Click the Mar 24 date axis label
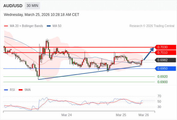The width and height of the screenshot is (177, 120). (x=67, y=115)
